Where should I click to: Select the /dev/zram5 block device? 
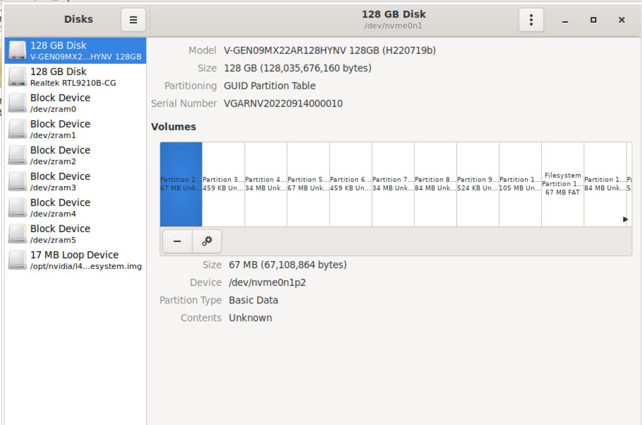coord(75,234)
